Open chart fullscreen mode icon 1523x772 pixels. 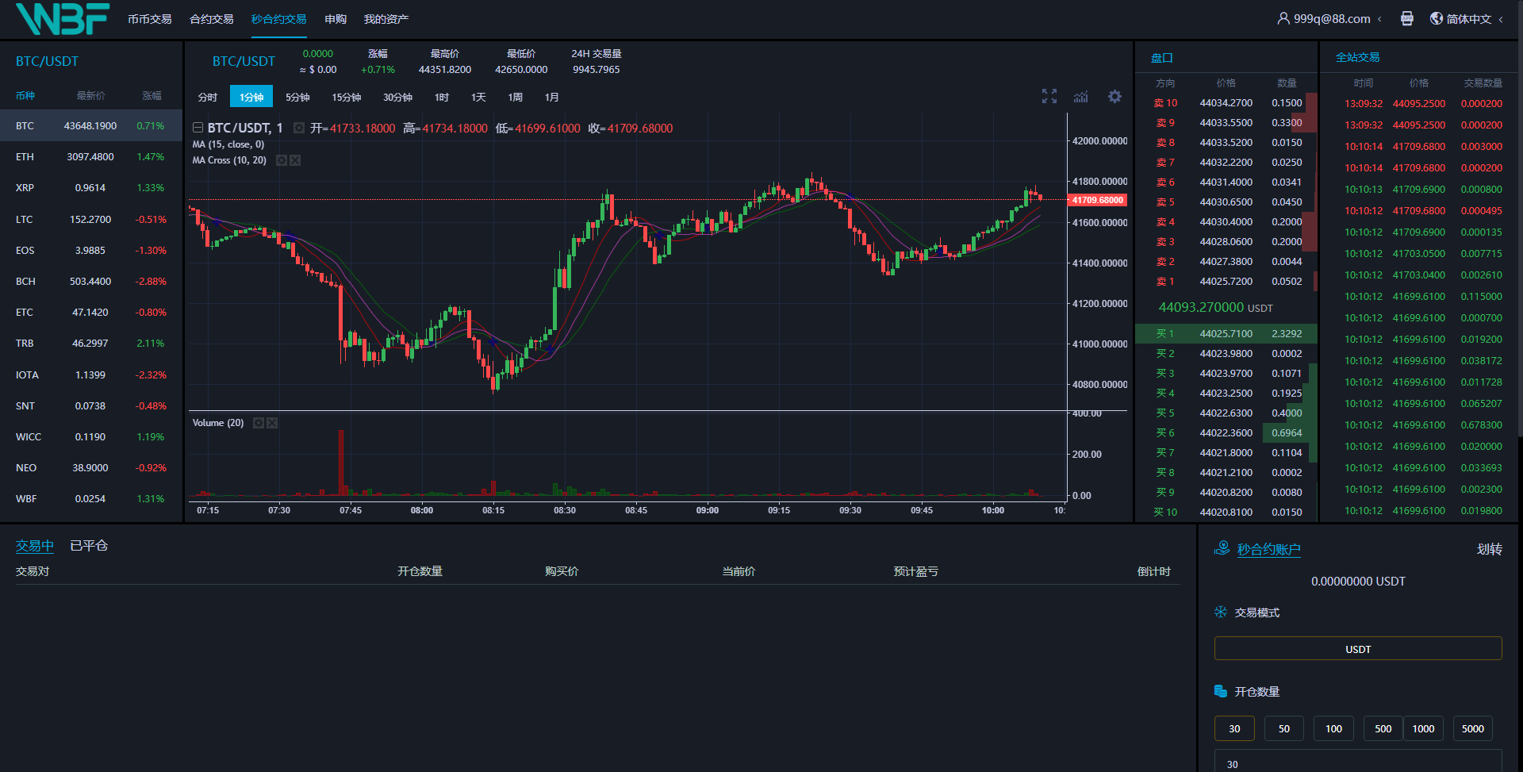pos(1049,97)
